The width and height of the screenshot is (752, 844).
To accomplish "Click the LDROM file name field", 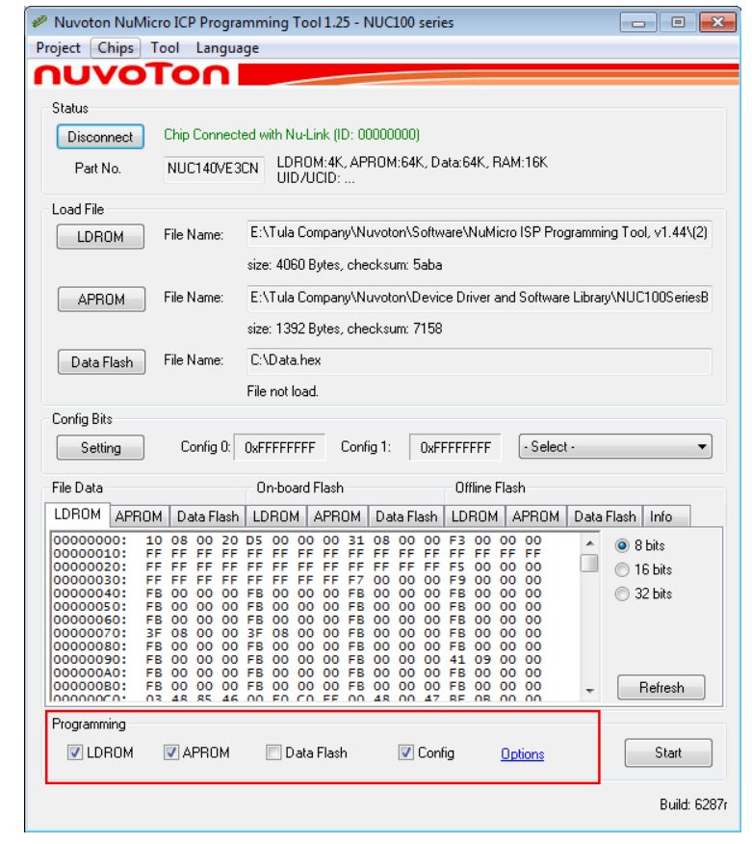I will [480, 233].
